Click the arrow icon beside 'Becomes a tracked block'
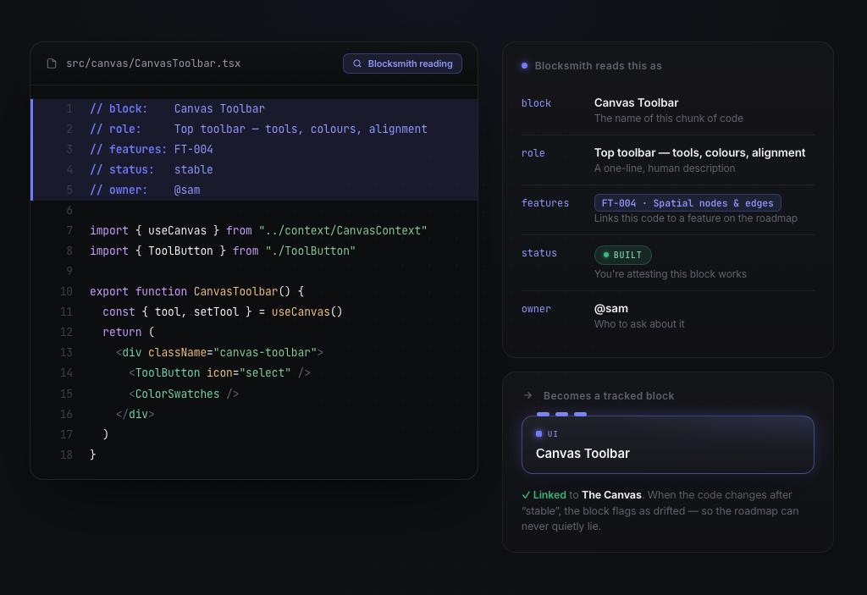The width and height of the screenshot is (867, 595). pyautogui.click(x=527, y=395)
